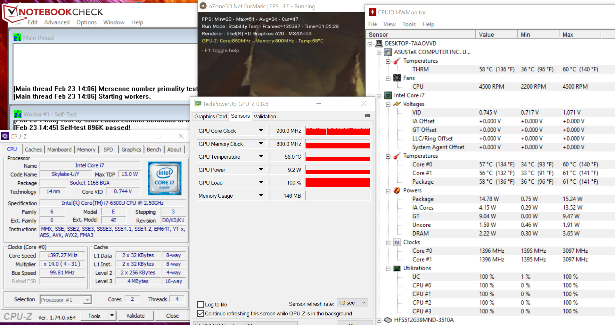This screenshot has height=325, width=615.
Task: Switch to the Bench tab in CPU-Z
Action: tap(154, 149)
